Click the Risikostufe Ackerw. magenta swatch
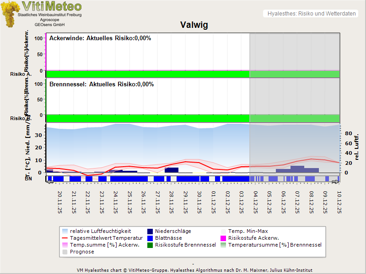Image resolution: width=366 pixels, height=274 pixels. coord(224,238)
